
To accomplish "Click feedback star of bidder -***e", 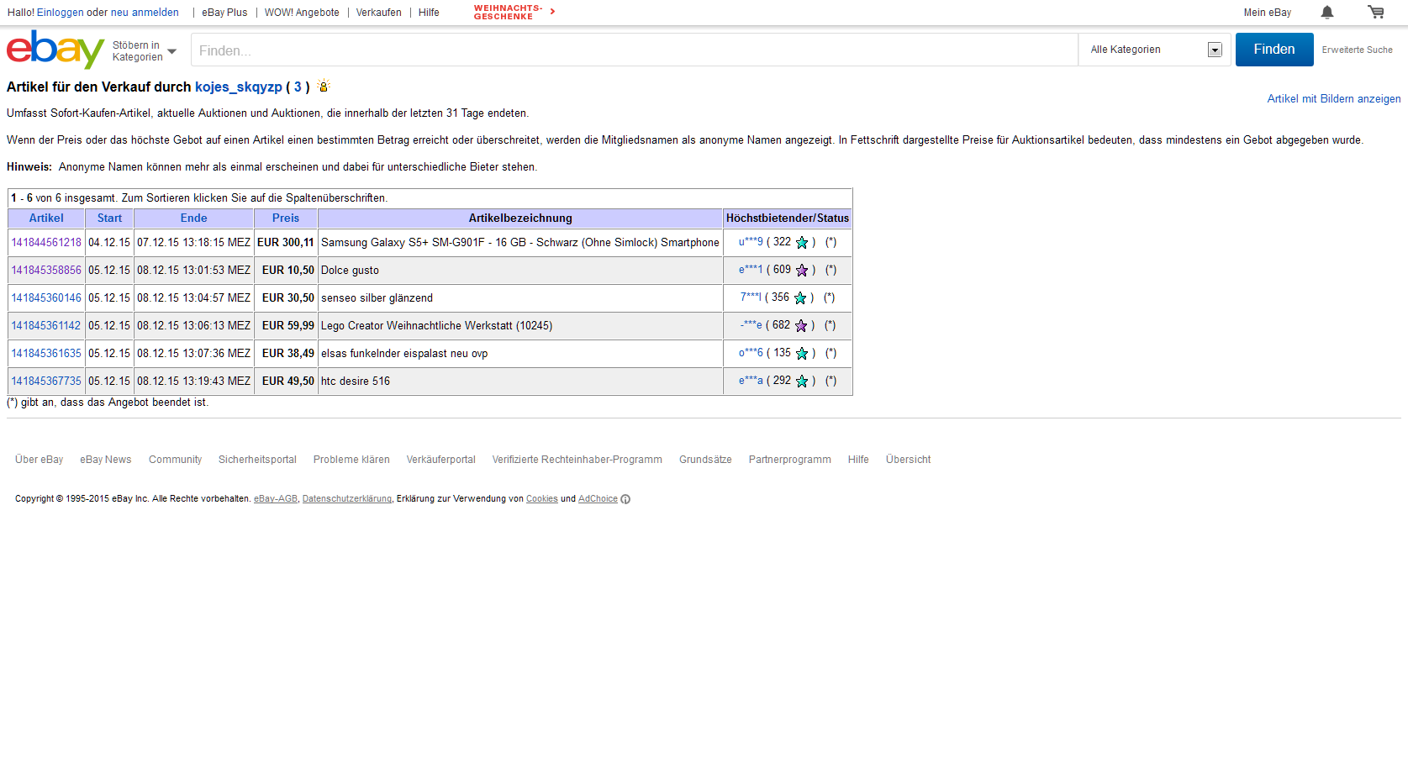I will (801, 326).
